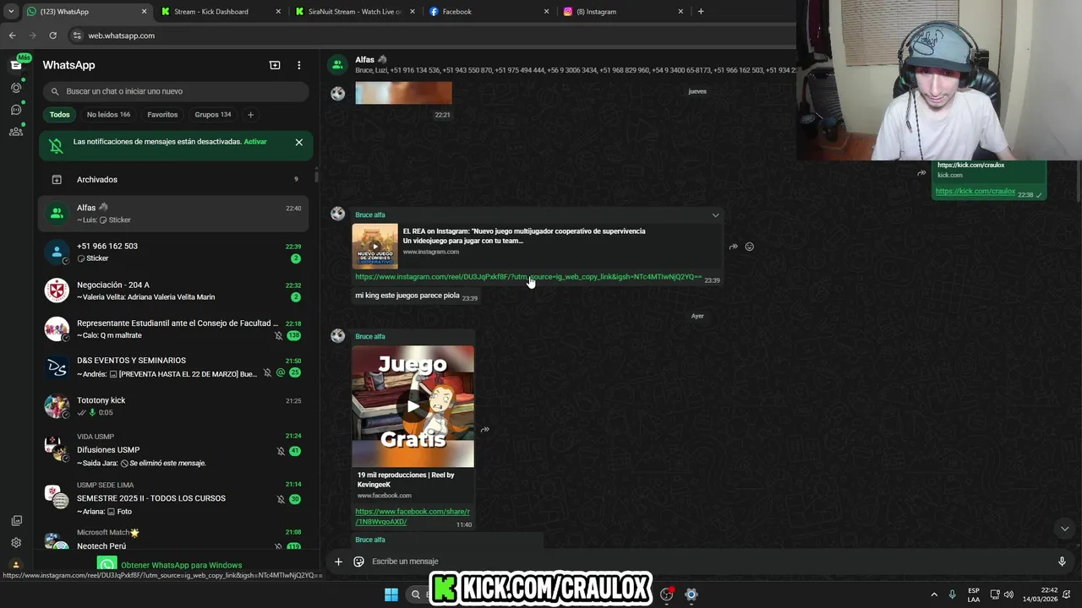The image size is (1082, 608).
Task: Forward the Juego Gratis Facebook reel message
Action: (x=485, y=430)
